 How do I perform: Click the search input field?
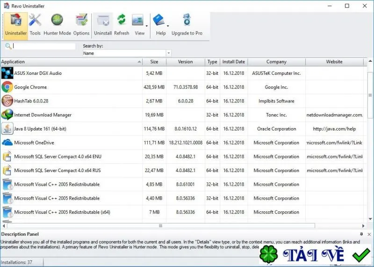44,46
